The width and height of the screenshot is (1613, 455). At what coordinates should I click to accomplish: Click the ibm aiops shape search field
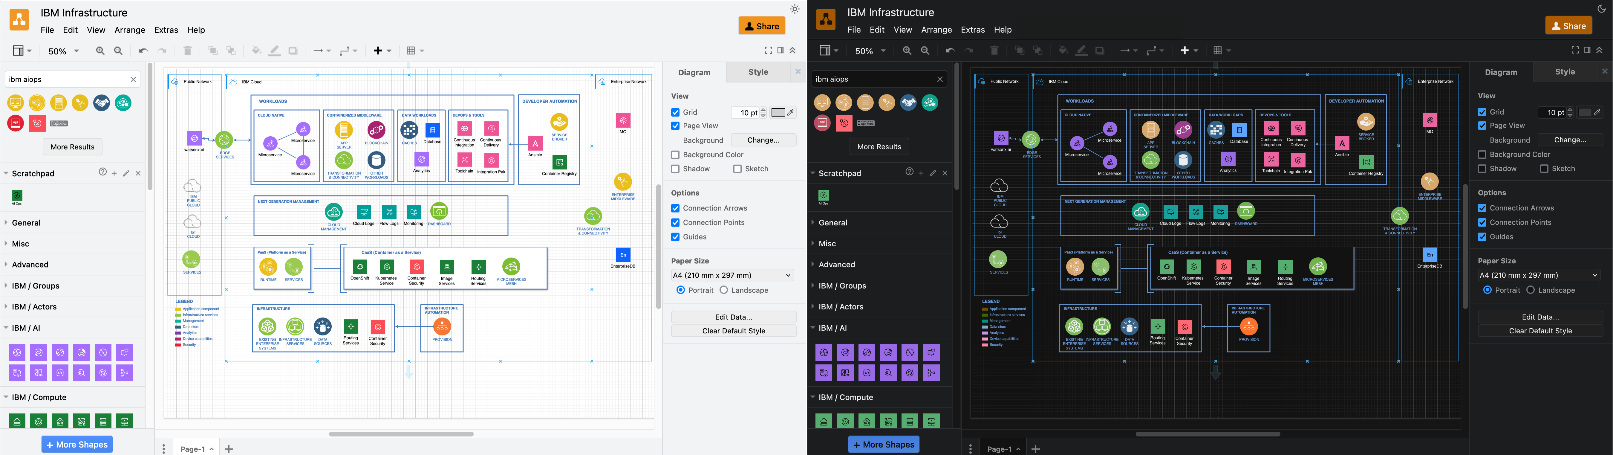pos(63,79)
